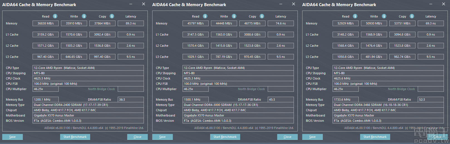Select Memory Latency value 74.6 ns
The height and width of the screenshot is (144, 450).
tap(281, 23)
